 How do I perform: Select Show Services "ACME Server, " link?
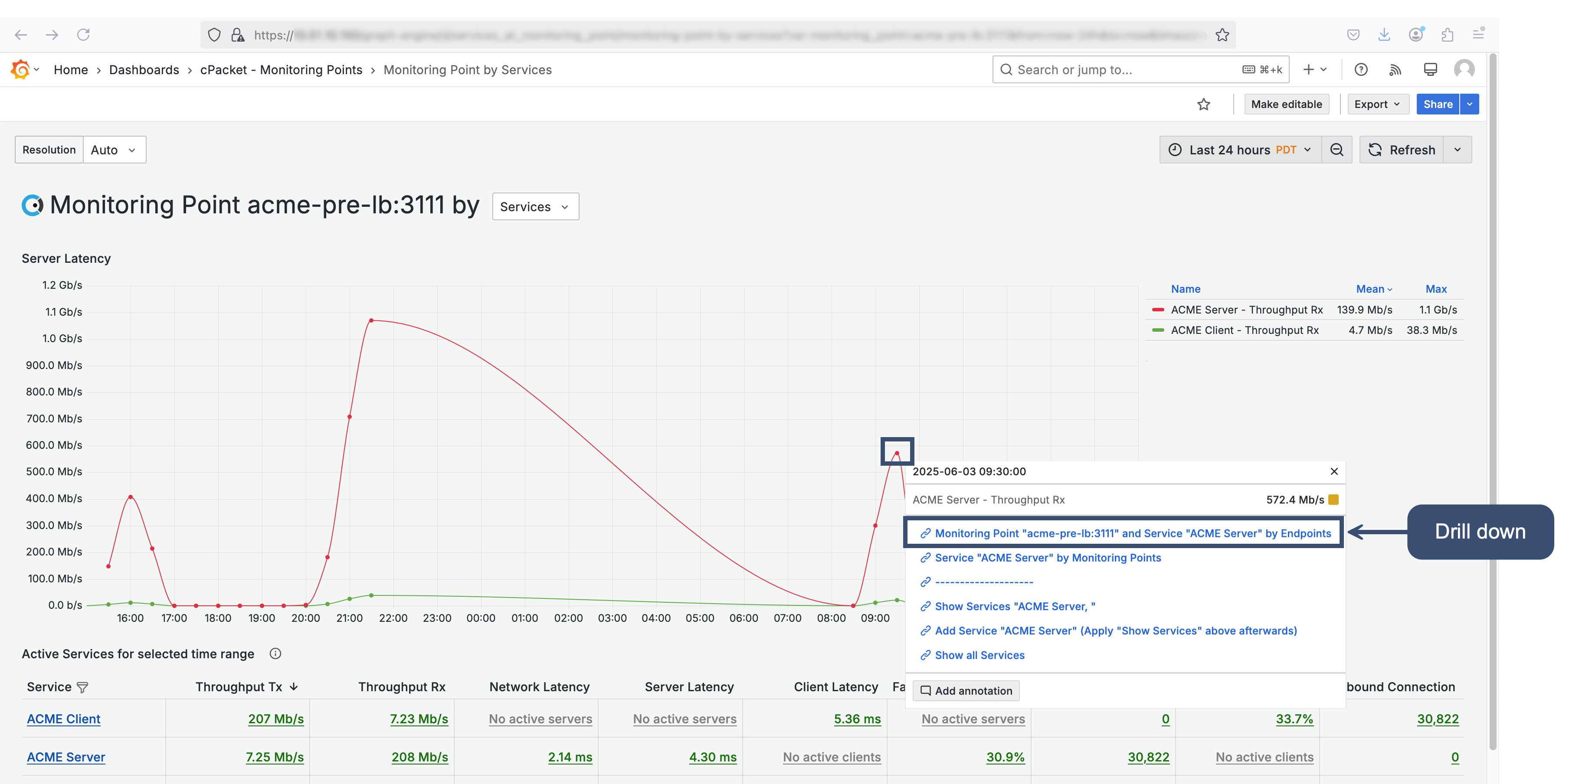1015,606
